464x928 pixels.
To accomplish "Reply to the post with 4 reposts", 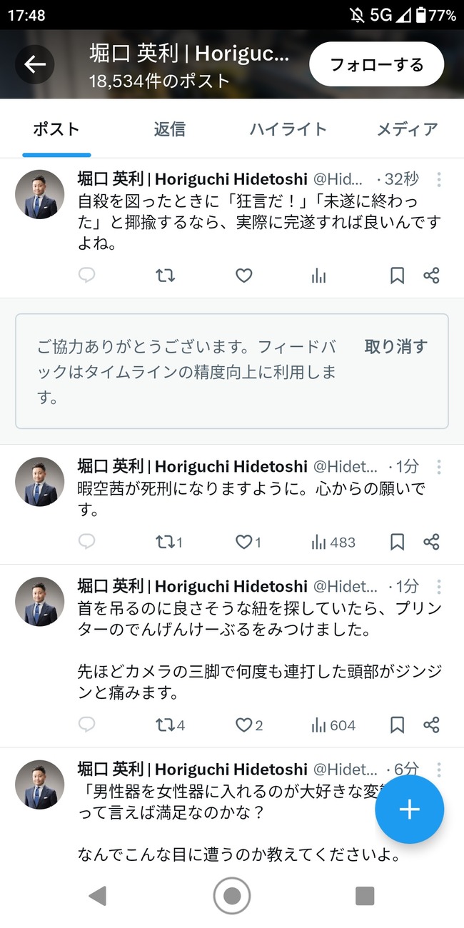I will 86,725.
